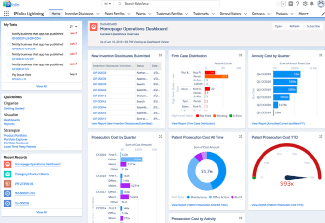Click View All under My Tasks
The height and width of the screenshot is (223, 325).
[42, 86]
